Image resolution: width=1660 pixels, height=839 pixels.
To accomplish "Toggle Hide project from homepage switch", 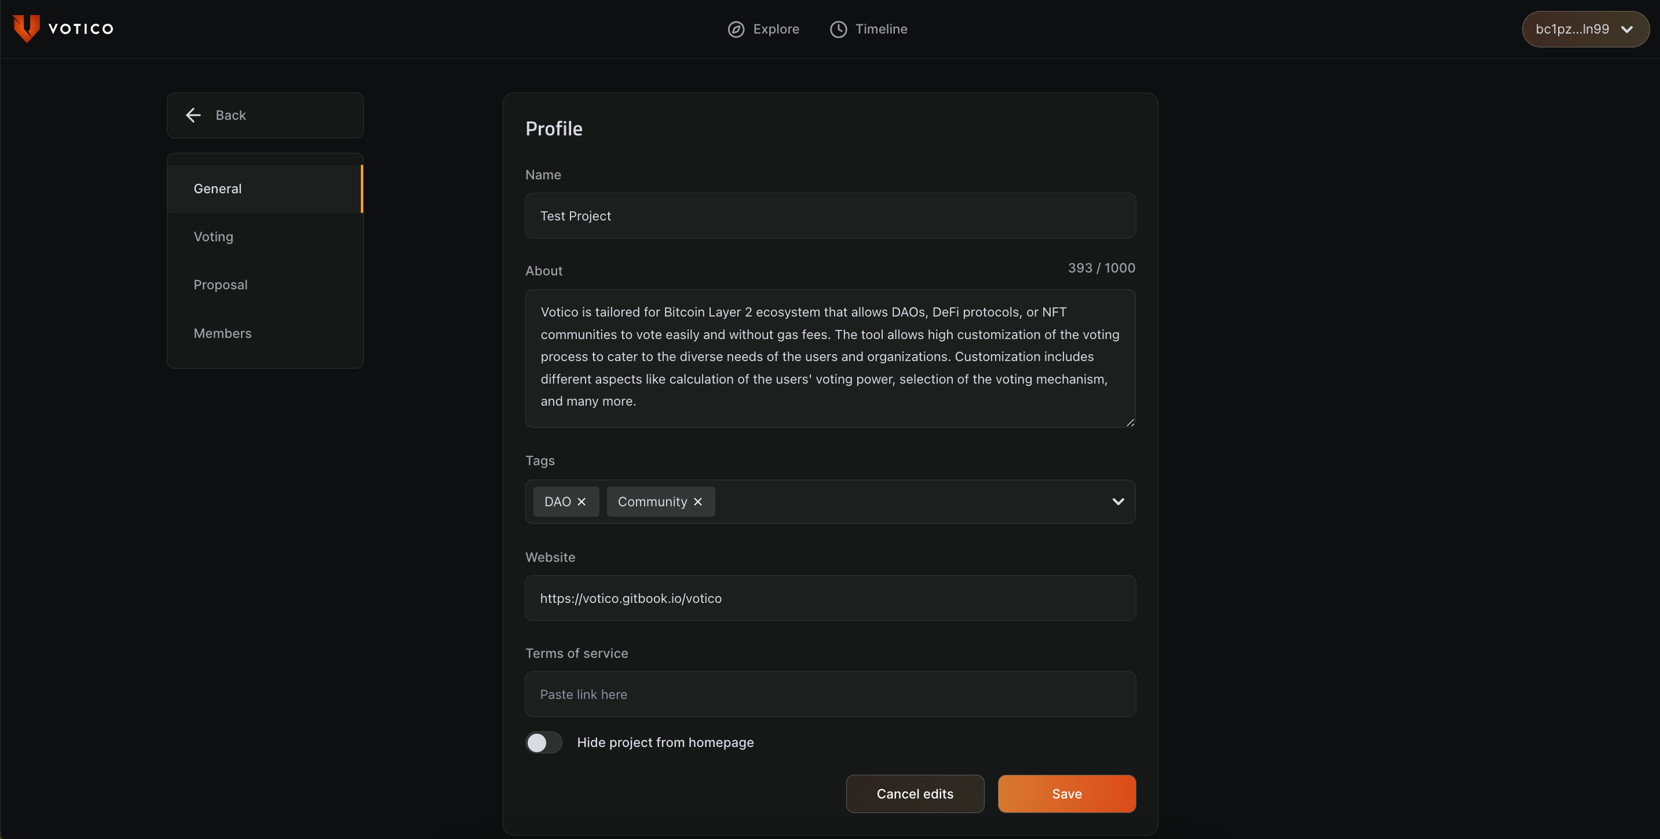I will (543, 742).
